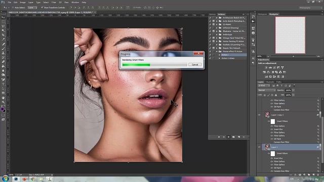The image size is (324, 182).
Task: Select the Eraser tool
Action: (3, 62)
